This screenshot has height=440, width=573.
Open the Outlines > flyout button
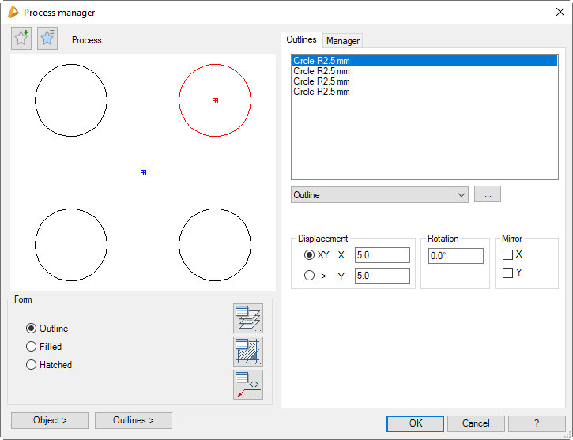pyautogui.click(x=133, y=420)
